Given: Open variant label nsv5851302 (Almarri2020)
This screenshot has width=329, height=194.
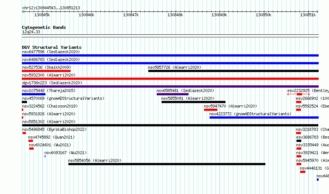Looking at the screenshot, I should coord(49,122).
